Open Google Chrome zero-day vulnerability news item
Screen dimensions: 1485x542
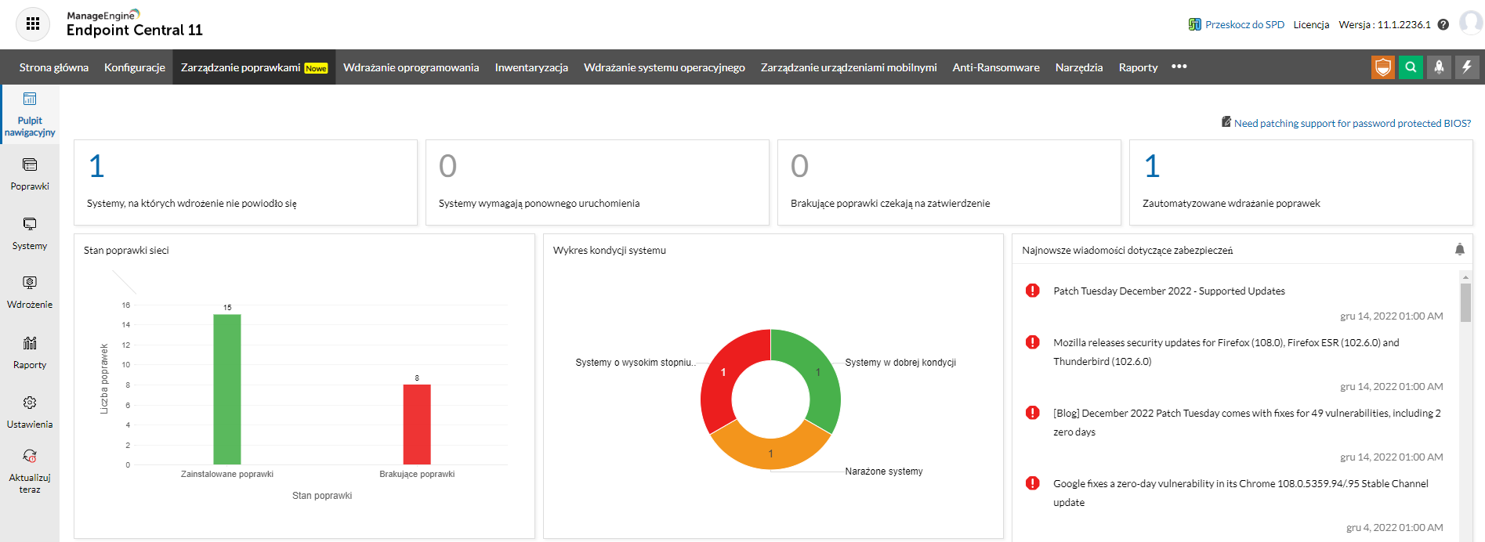coord(1241,493)
